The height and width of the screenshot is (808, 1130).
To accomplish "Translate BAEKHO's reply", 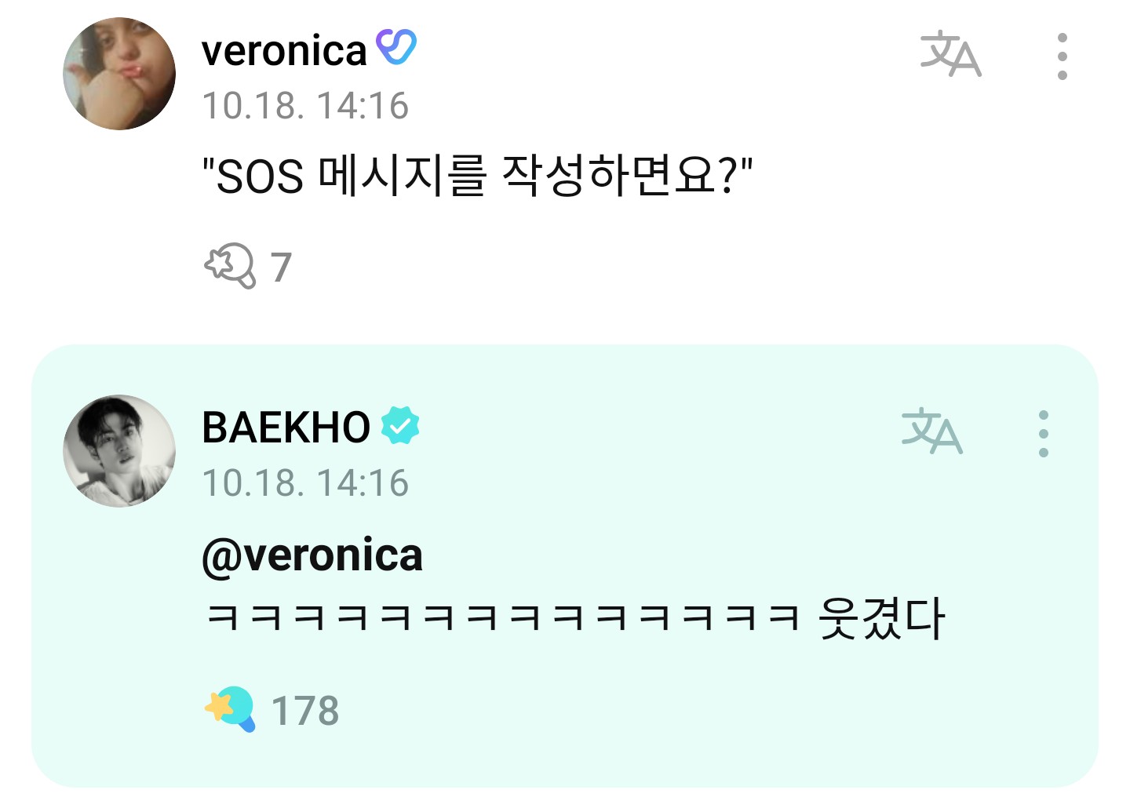I will click(x=931, y=431).
